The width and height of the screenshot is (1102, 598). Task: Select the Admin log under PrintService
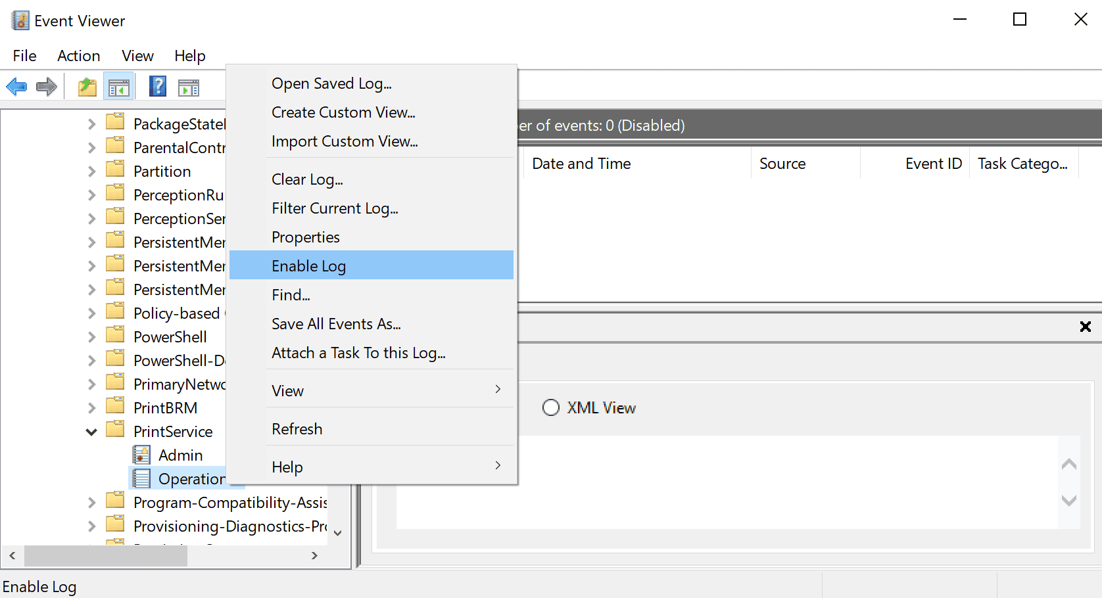coord(180,455)
